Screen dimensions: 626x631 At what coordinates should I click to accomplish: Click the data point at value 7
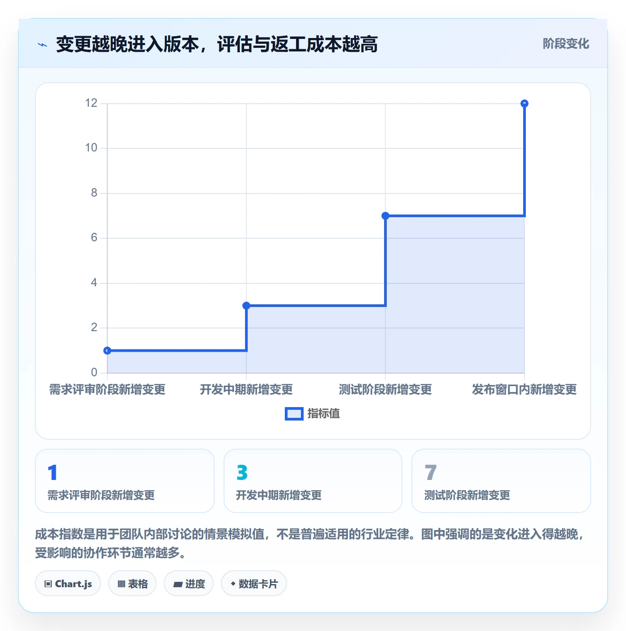coord(385,216)
